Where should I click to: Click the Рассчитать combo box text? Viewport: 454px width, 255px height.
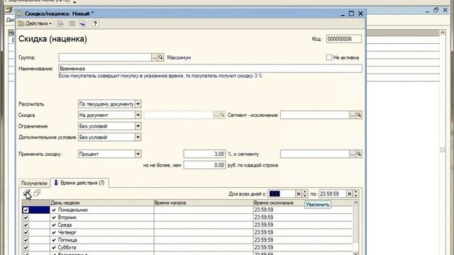[106, 104]
